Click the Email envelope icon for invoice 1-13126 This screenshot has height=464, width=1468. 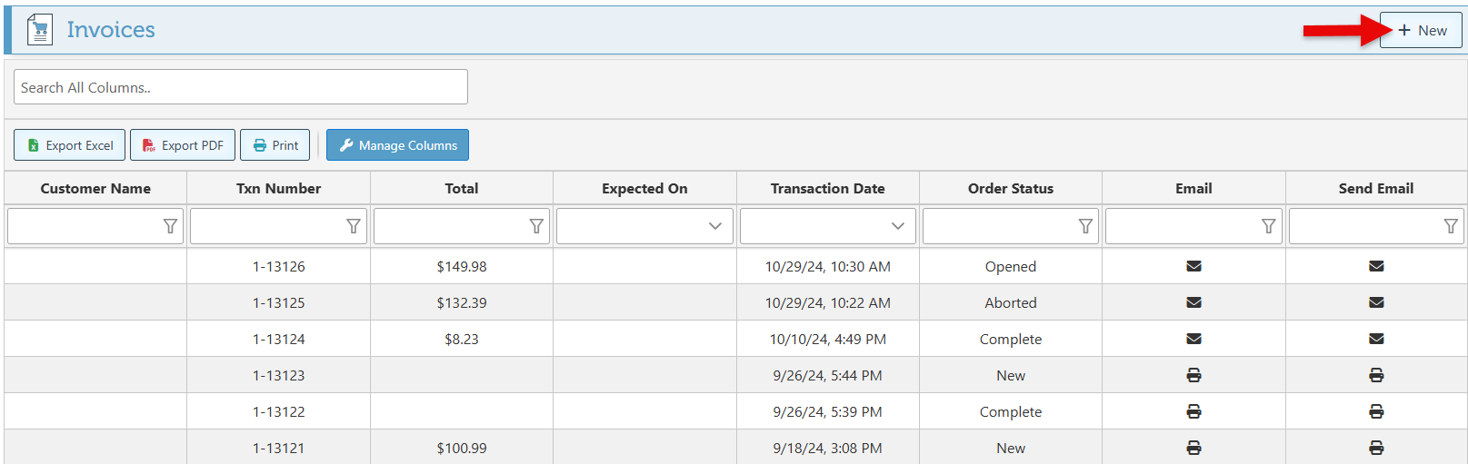coord(1193,266)
